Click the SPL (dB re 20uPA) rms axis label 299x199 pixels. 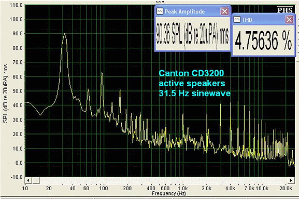click(x=5, y=94)
